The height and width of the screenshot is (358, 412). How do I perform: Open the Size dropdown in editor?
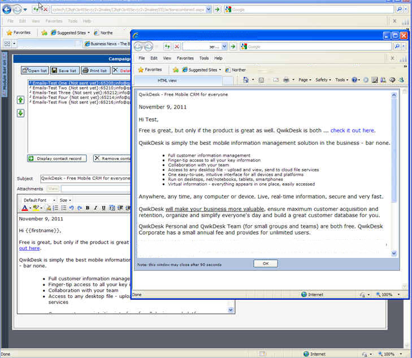(65, 200)
